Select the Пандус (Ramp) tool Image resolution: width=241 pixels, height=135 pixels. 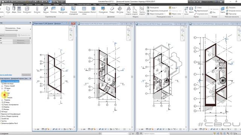coord(112,10)
